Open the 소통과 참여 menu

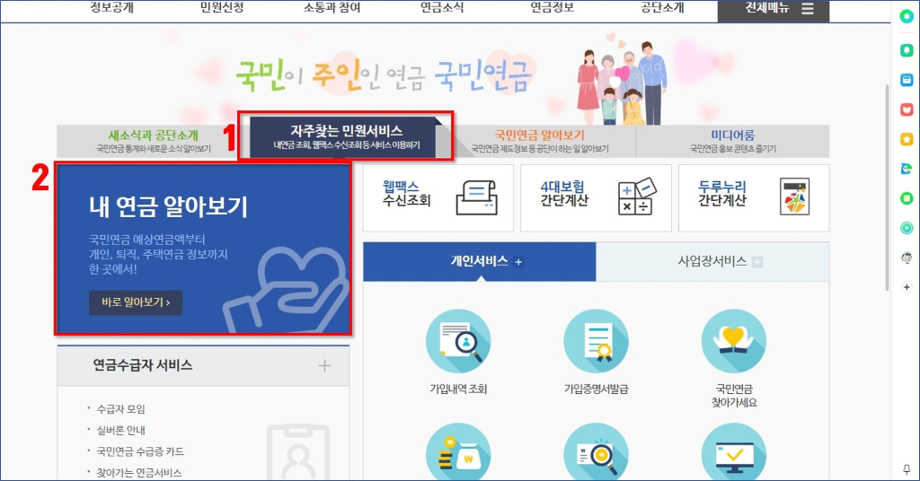coord(332,7)
